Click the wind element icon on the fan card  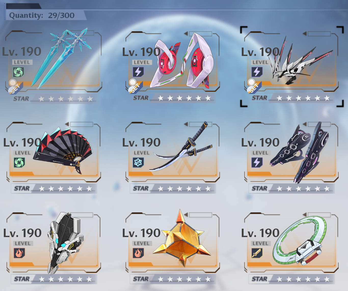pyautogui.click(x=19, y=163)
